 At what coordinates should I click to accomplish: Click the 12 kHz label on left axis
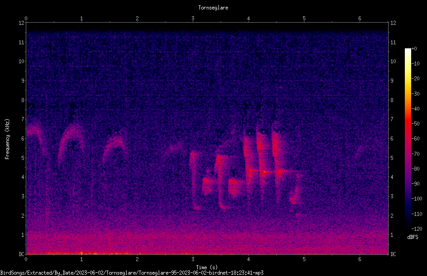[22, 23]
